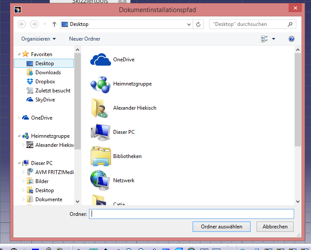Click the Back navigation arrow
The image size is (311, 250).
[x=22, y=24]
